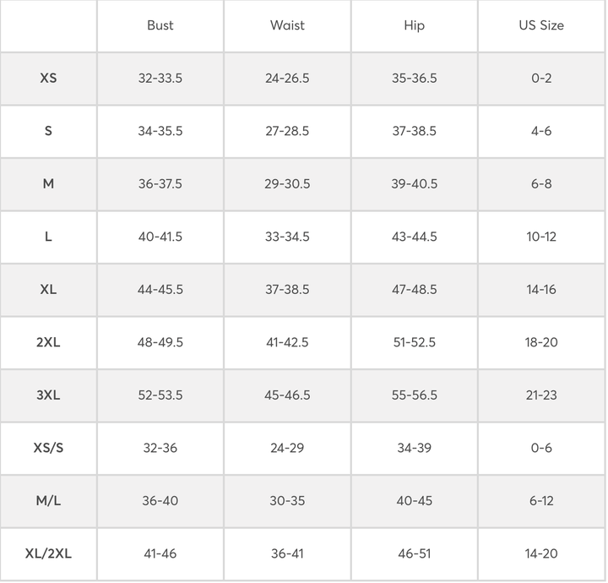Screen dimensions: 608x583
Task: Click the Hip column header
Action: click(414, 25)
